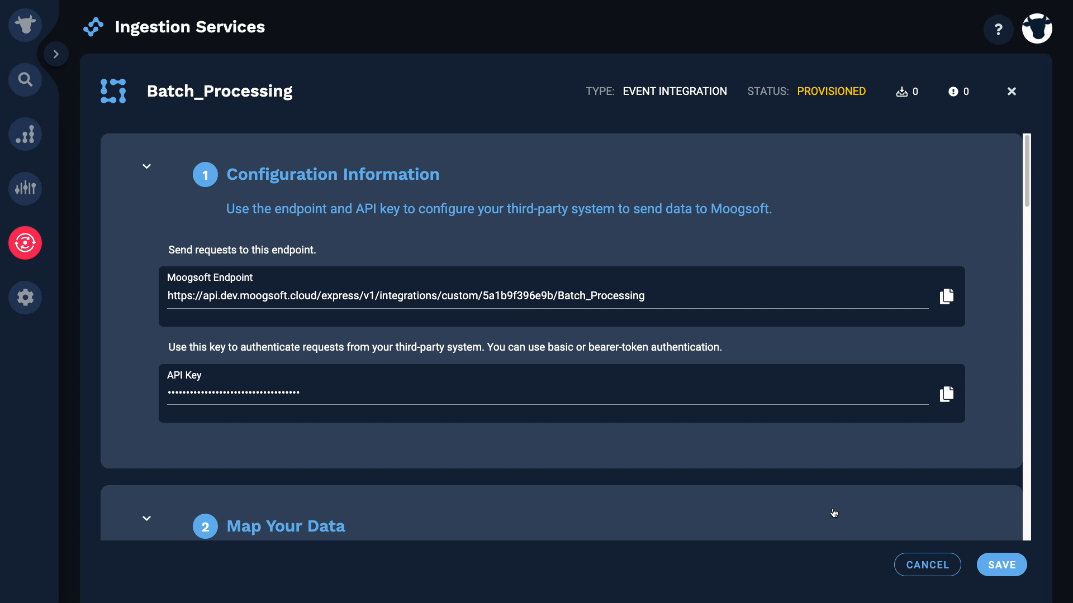Screen dimensions: 1073x603
Task: Click into the masked API Key field
Action: tap(548, 393)
